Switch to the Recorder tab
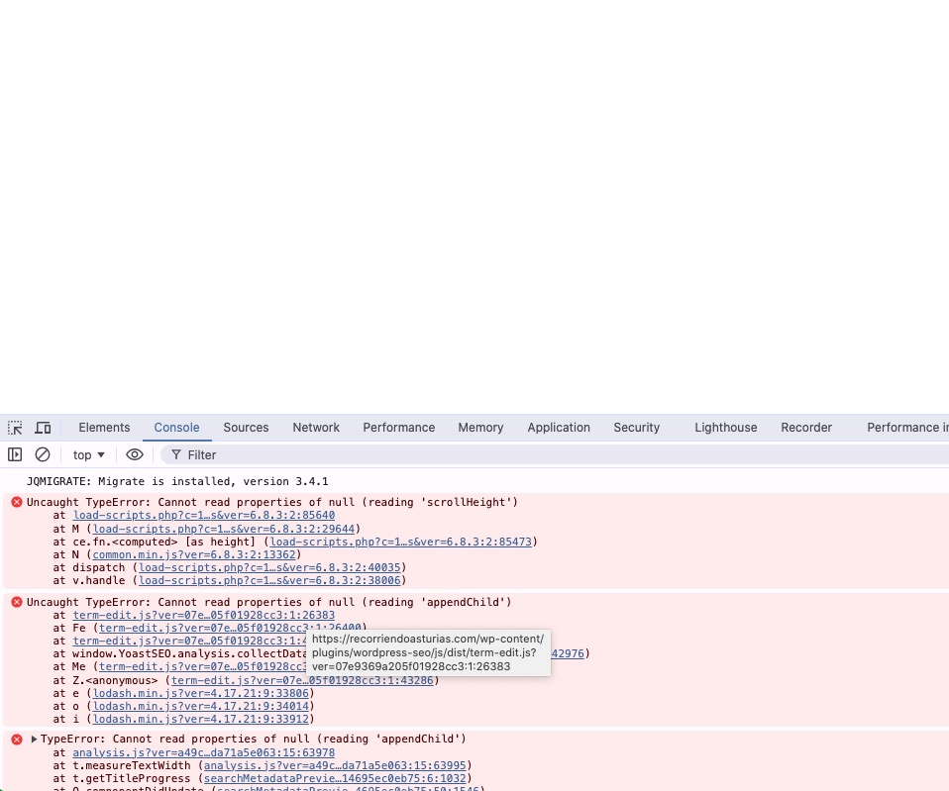 805,428
